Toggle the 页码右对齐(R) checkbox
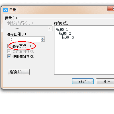Viewport: 114px width, 114px height. pyautogui.click(x=9, y=51)
